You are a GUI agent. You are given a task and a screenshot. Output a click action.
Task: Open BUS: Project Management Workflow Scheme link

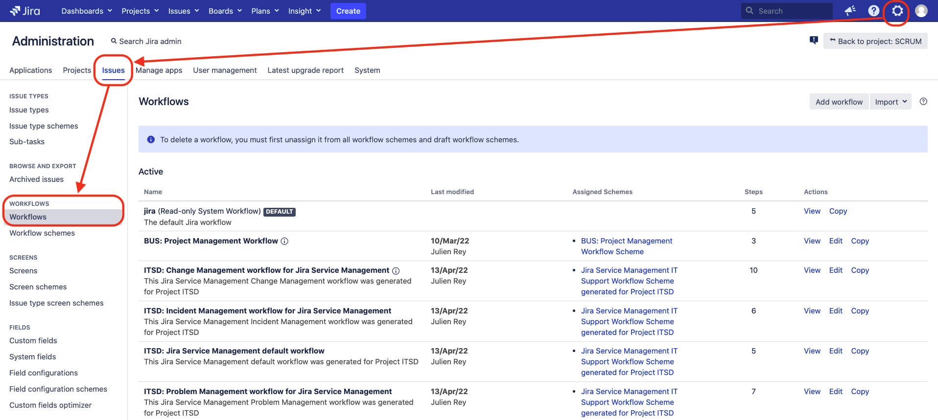click(627, 246)
